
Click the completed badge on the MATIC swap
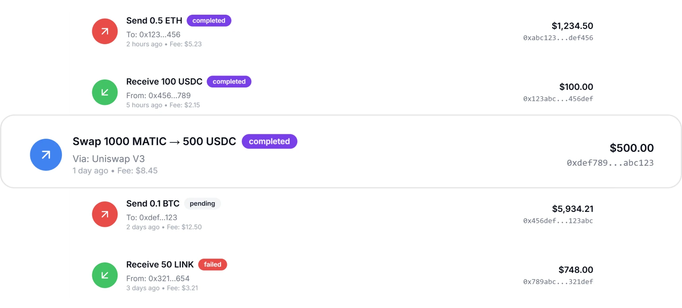coord(269,141)
